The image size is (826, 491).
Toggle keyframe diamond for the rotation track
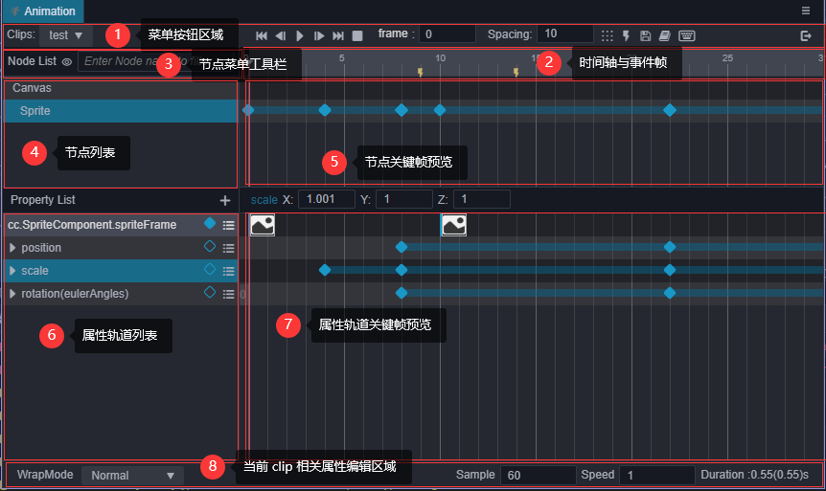[210, 293]
